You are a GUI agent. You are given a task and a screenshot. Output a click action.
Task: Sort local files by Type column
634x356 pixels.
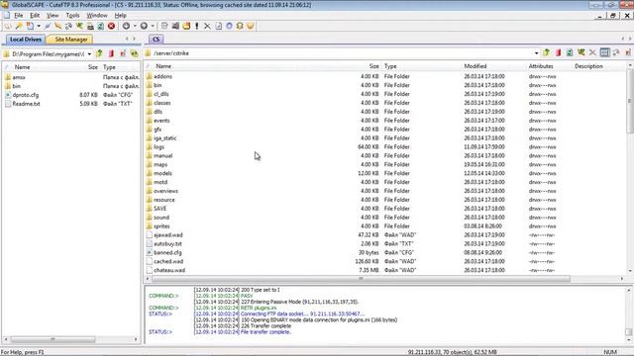[x=109, y=67]
